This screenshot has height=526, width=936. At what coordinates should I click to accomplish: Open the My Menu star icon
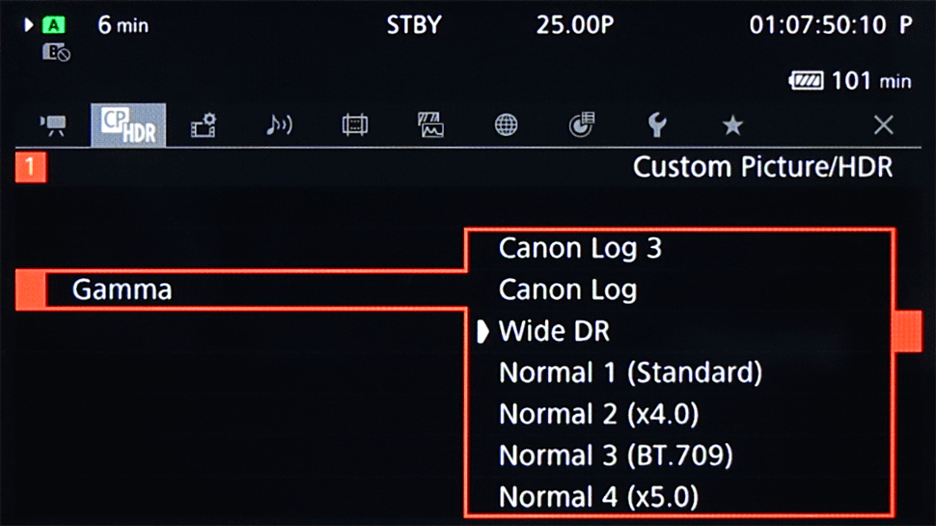click(x=732, y=125)
